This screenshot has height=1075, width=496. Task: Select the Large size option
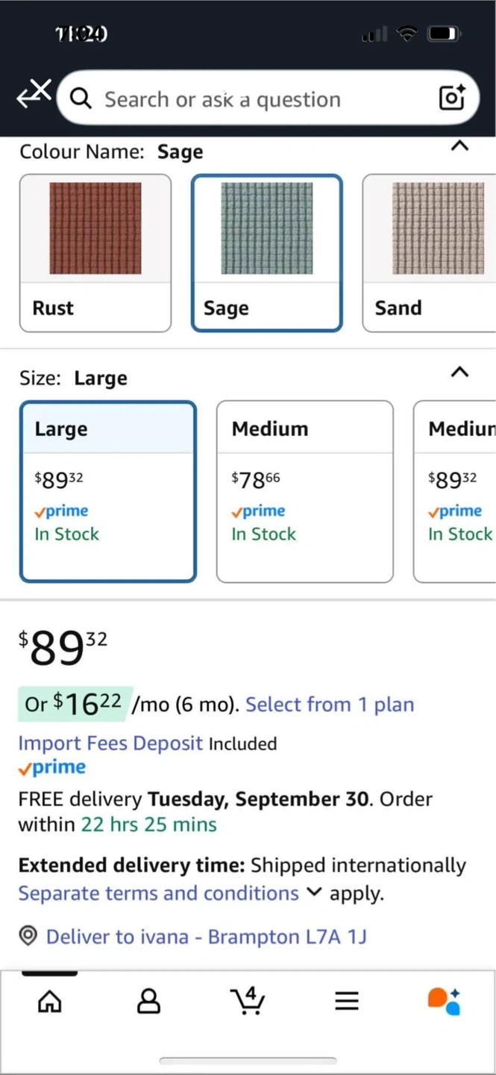(108, 492)
